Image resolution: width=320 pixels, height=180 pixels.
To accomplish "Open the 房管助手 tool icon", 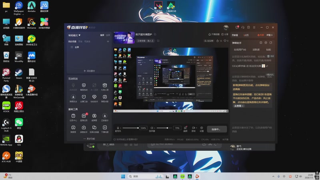I will point(84,129).
